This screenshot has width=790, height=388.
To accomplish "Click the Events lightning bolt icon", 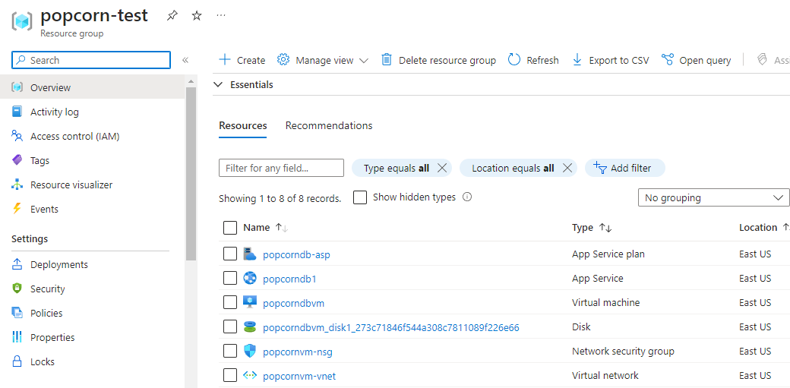I will [17, 209].
